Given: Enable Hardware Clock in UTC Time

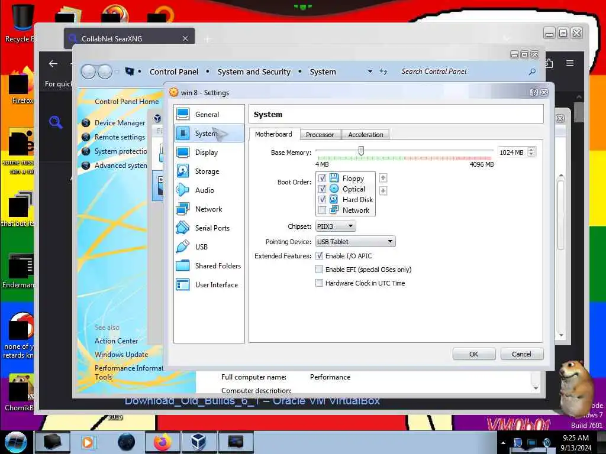Looking at the screenshot, I should (319, 283).
